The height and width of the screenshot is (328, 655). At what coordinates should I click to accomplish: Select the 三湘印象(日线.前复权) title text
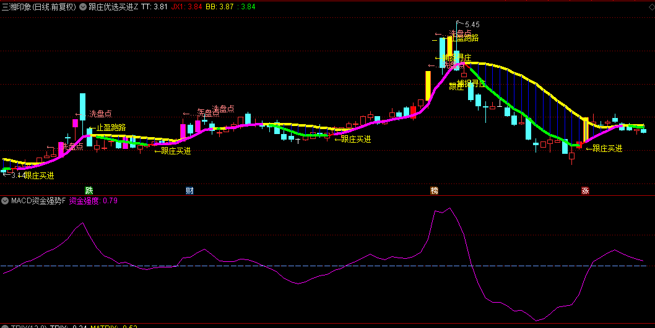pyautogui.click(x=39, y=7)
